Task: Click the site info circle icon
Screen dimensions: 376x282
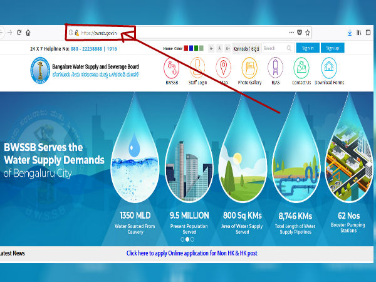Action: [x=71, y=33]
